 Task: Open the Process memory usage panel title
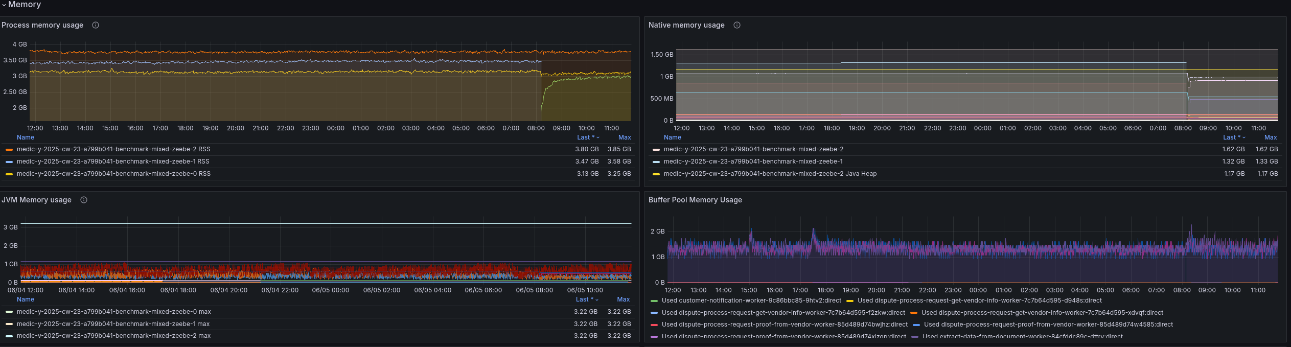42,25
